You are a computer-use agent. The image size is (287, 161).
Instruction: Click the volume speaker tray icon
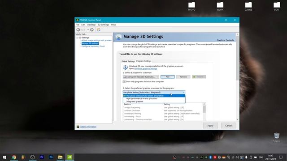237,157
